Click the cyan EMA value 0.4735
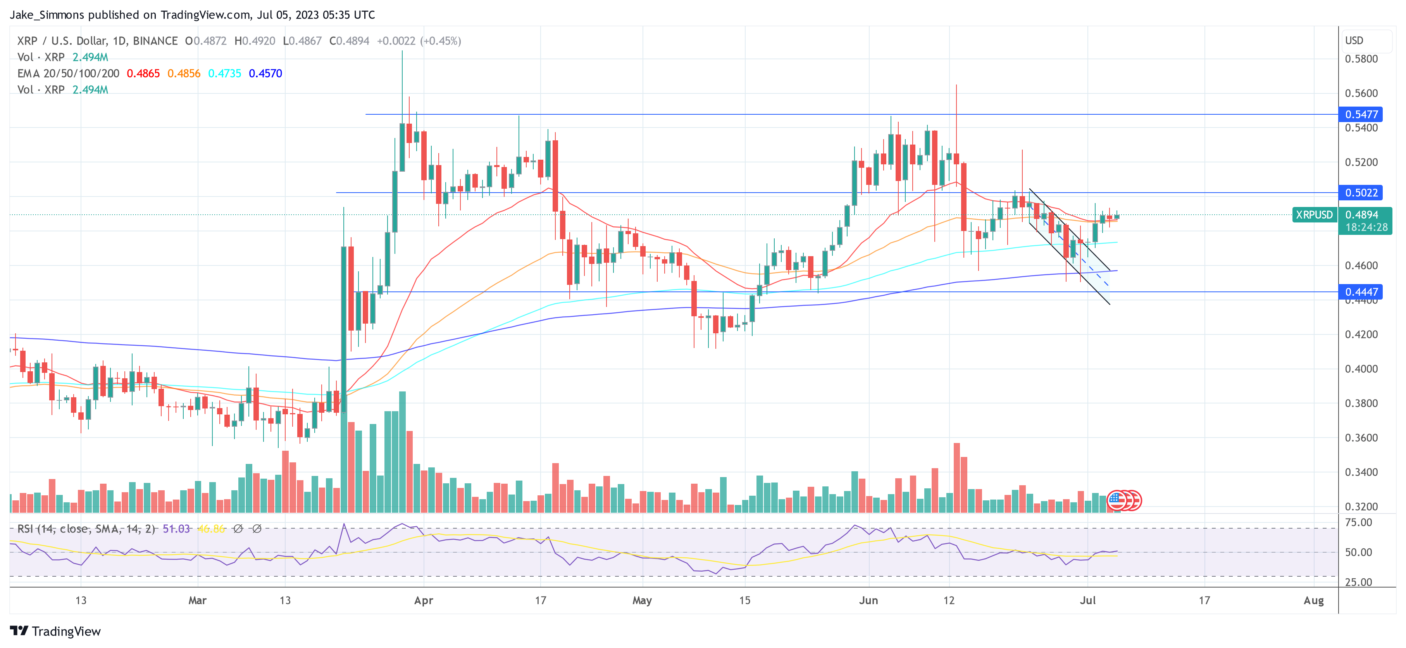 coord(224,73)
